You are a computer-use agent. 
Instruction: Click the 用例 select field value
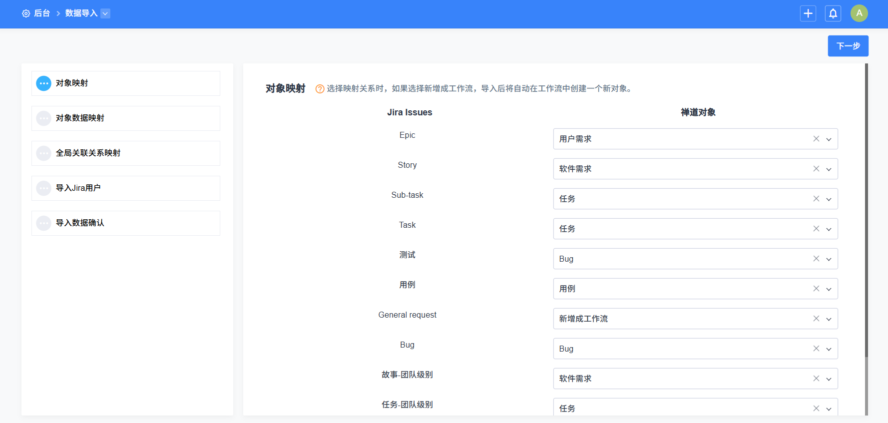(567, 289)
